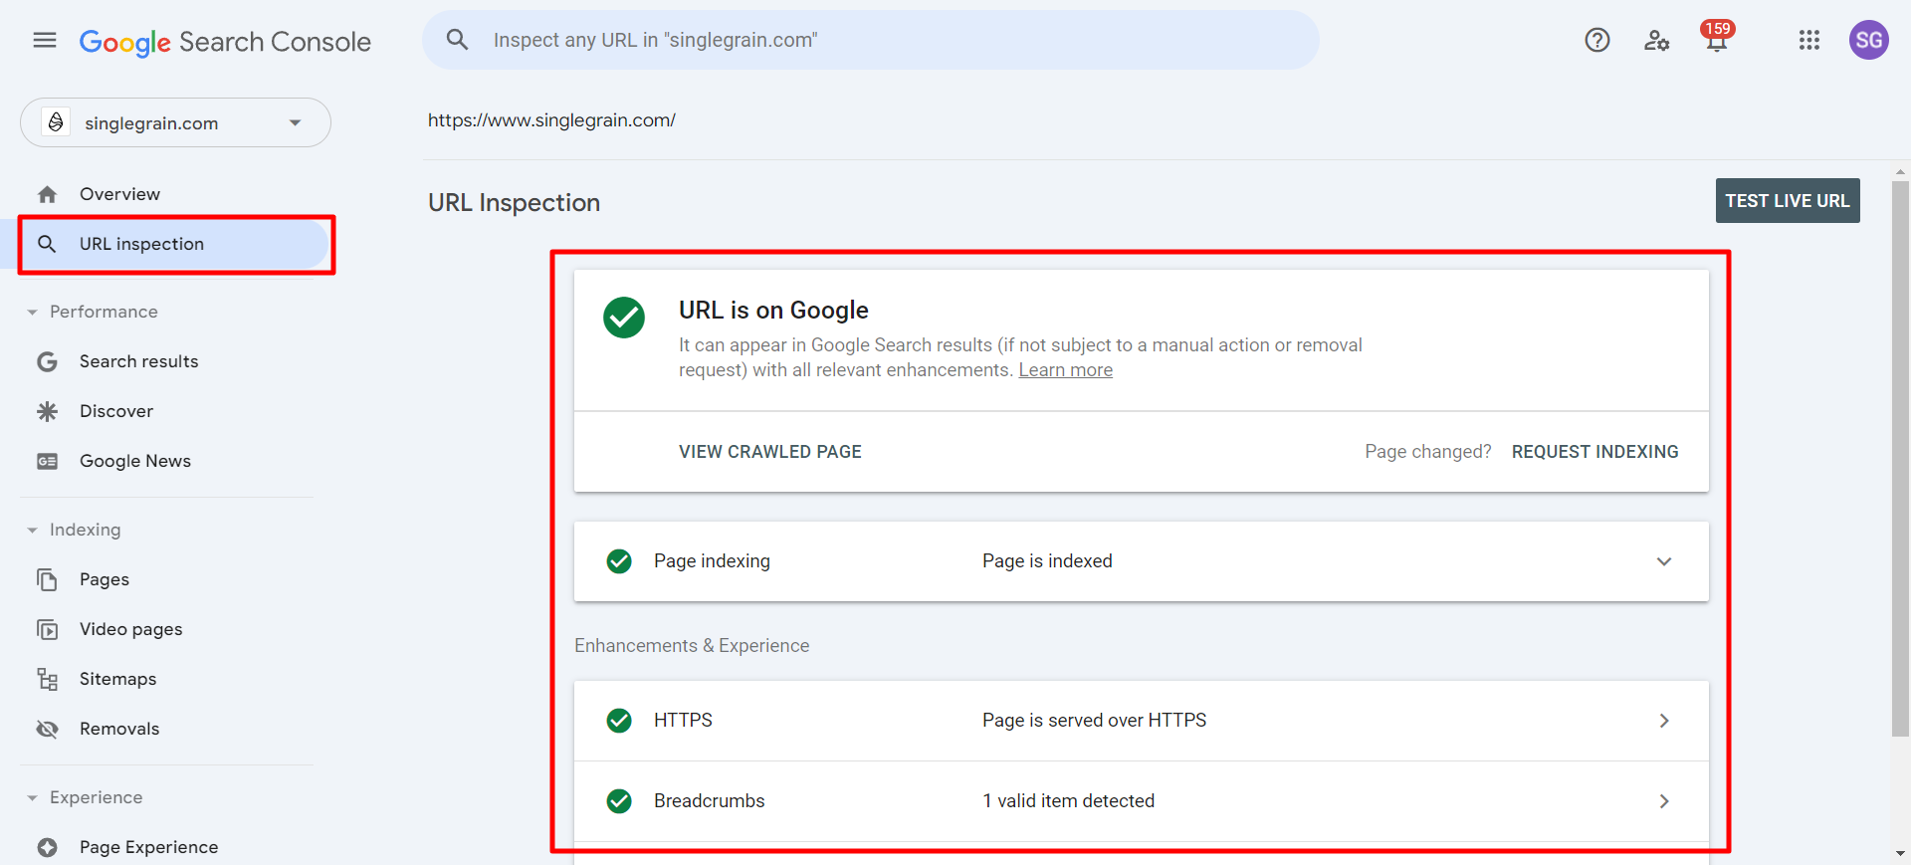This screenshot has width=1911, height=865.
Task: Click the green check beside HTTPS
Action: [x=619, y=721]
